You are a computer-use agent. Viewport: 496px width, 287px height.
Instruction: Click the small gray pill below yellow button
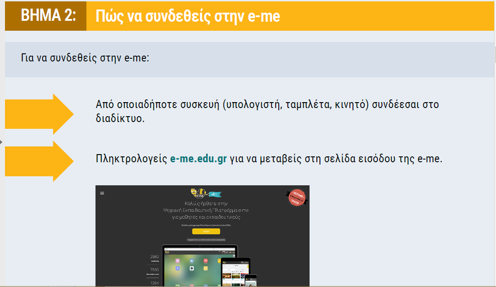pyautogui.click(x=206, y=240)
